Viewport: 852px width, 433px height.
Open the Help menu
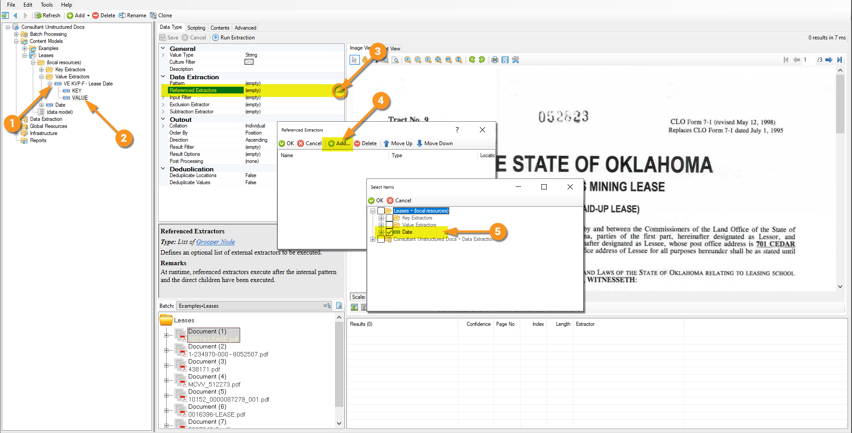66,5
